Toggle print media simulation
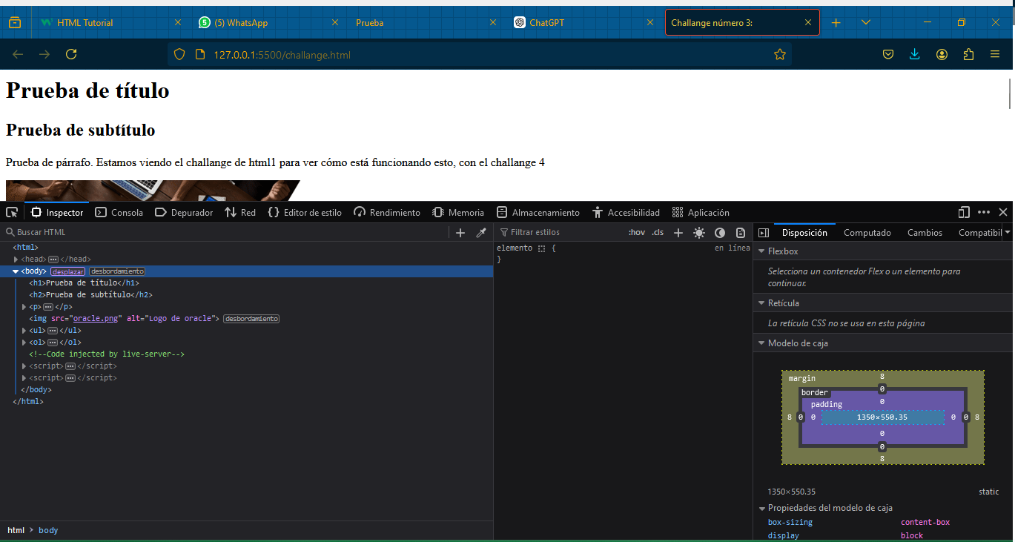Image resolution: width=1015 pixels, height=542 pixels. [741, 232]
